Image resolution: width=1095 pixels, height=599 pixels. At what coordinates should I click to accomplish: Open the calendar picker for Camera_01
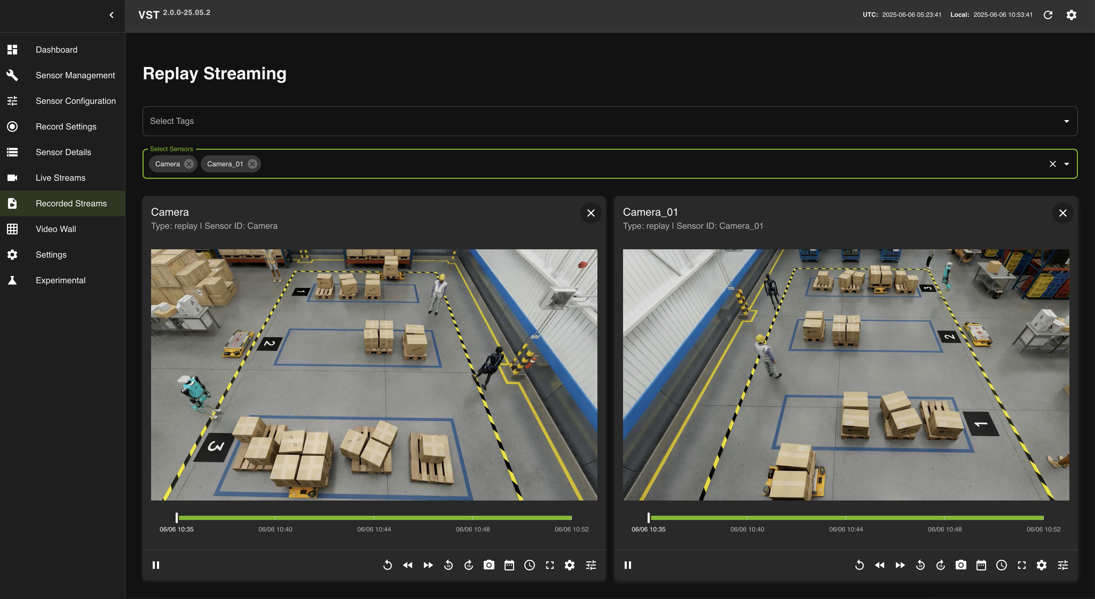point(981,565)
